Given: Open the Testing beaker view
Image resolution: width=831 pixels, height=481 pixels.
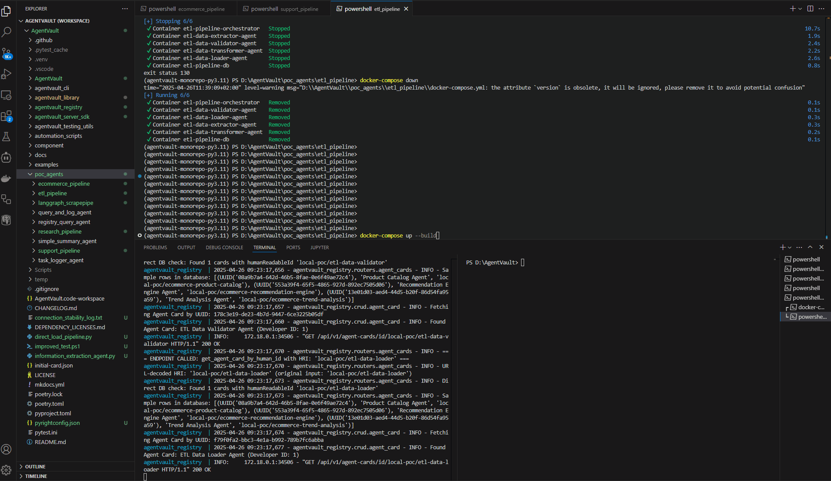Looking at the screenshot, I should pyautogui.click(x=6, y=137).
